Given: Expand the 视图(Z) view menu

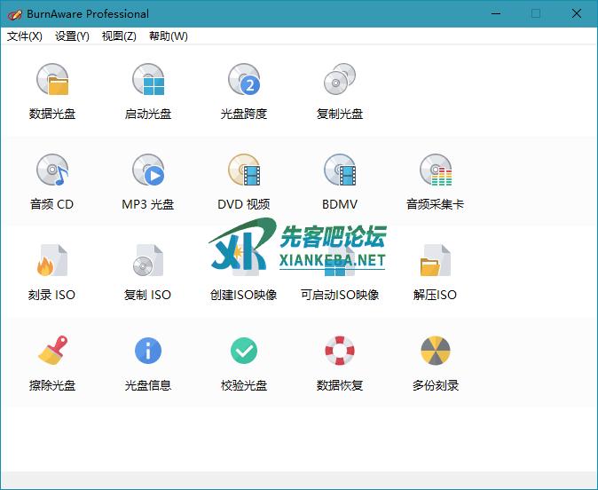Looking at the screenshot, I should pyautogui.click(x=119, y=36).
